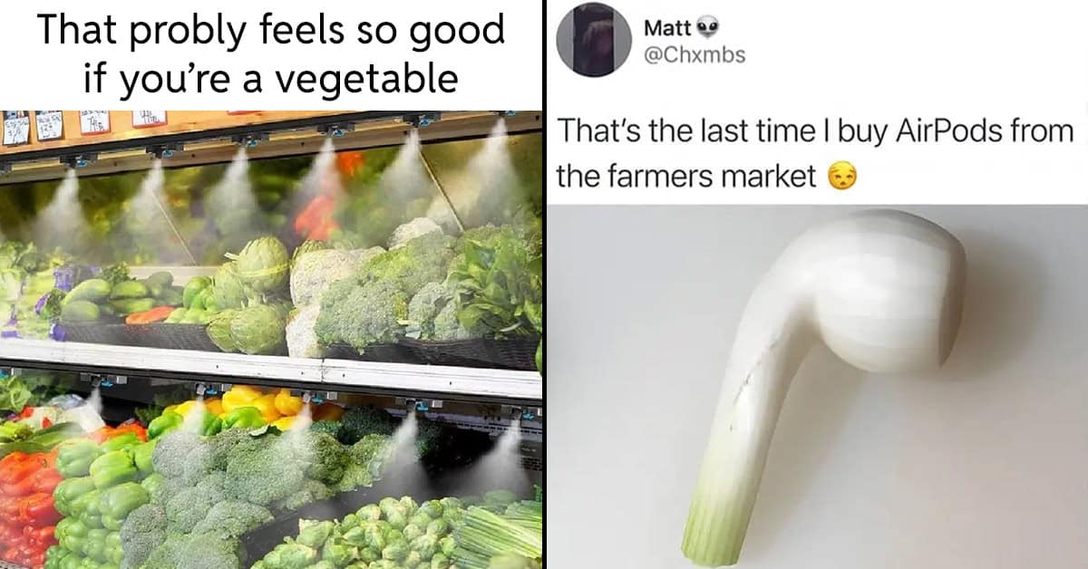Select the display name Matt
Image resolution: width=1088 pixels, height=569 pixels.
tap(667, 28)
